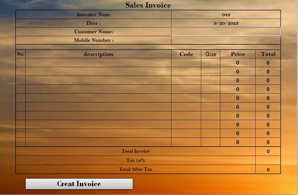Image resolution: width=298 pixels, height=195 pixels.
Task: Select the Customer Name input cell
Action: [226, 32]
